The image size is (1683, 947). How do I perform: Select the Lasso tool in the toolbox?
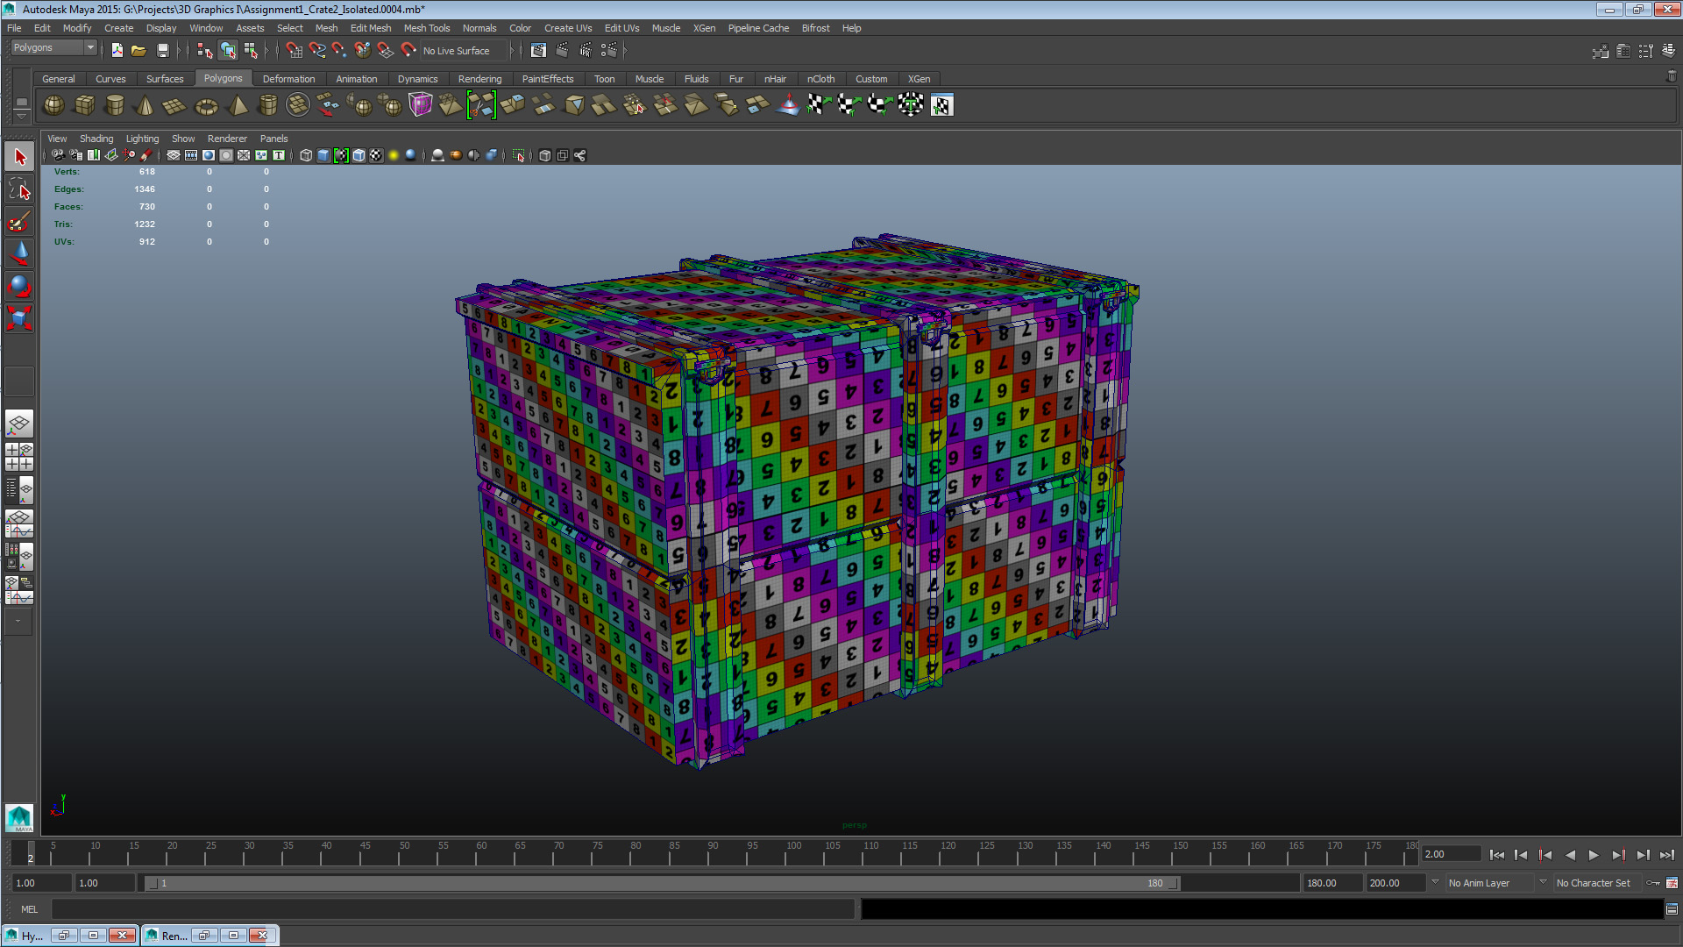(18, 188)
